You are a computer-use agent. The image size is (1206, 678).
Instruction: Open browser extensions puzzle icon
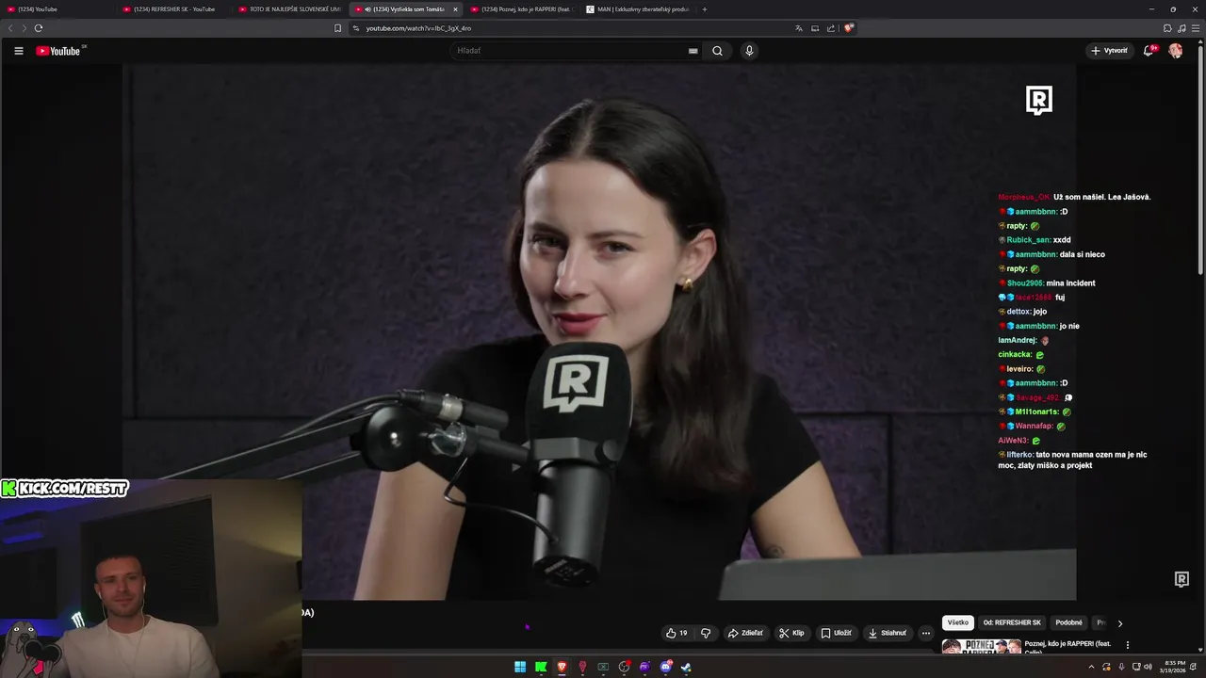point(1167,28)
